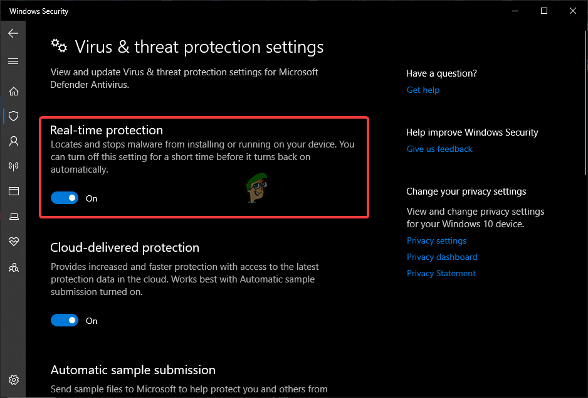This screenshot has height=398, width=588.
Task: Open Virus & threat protection shield icon
Action: pos(13,116)
